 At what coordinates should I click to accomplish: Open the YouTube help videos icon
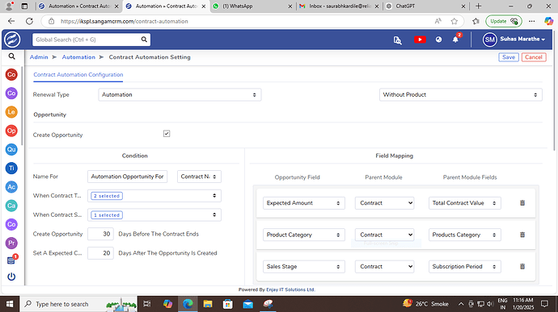pyautogui.click(x=420, y=40)
